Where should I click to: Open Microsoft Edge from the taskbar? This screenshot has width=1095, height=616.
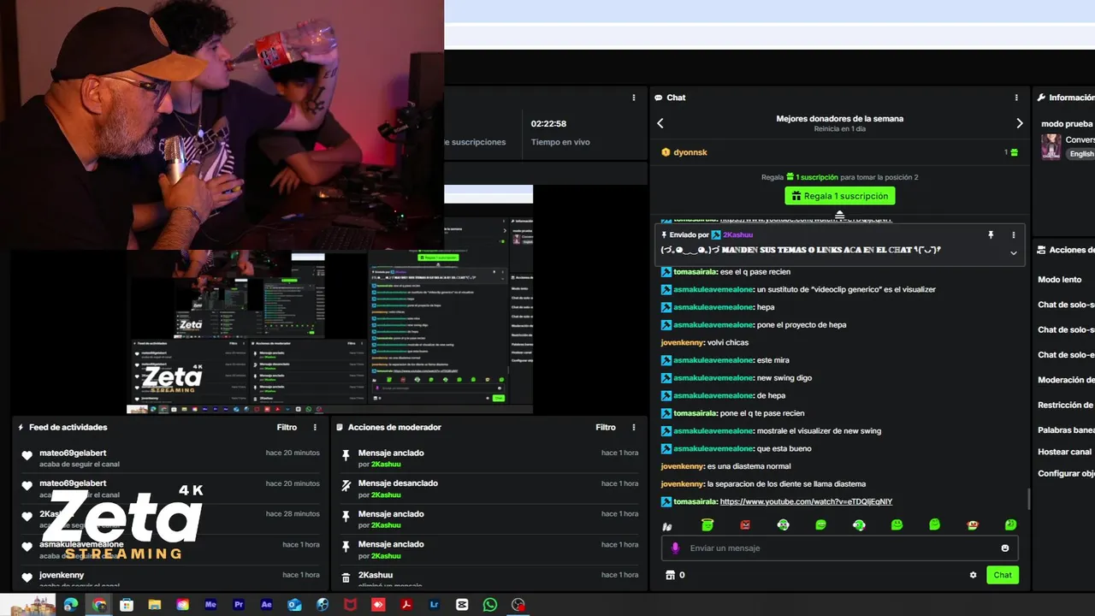(71, 605)
